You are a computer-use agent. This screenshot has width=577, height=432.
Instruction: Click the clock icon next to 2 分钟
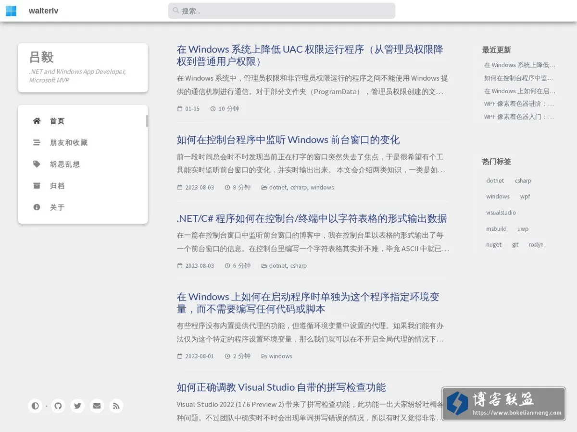pos(227,356)
